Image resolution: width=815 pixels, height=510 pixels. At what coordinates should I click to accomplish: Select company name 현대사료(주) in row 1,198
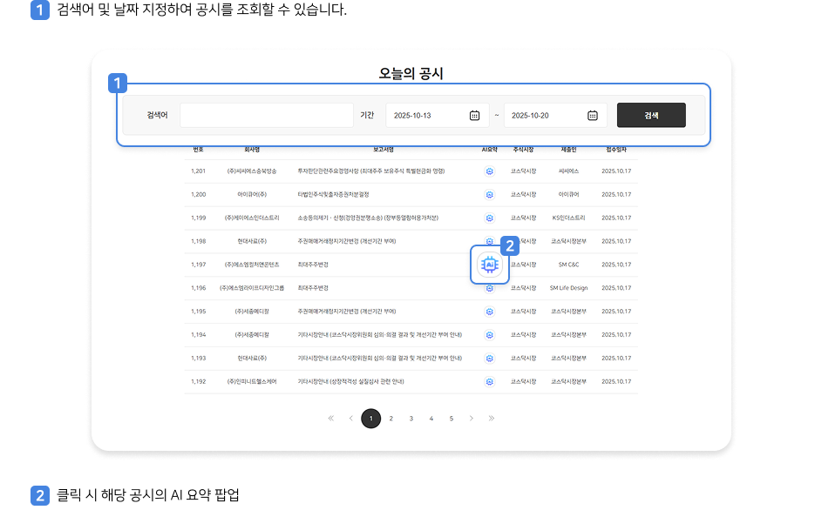point(252,241)
